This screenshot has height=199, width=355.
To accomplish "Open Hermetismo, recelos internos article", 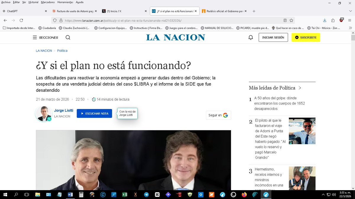I will [x=269, y=178].
